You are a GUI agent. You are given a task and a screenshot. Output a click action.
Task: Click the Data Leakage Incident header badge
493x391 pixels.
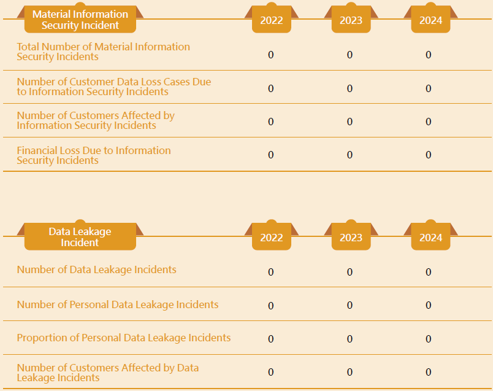tap(80, 237)
